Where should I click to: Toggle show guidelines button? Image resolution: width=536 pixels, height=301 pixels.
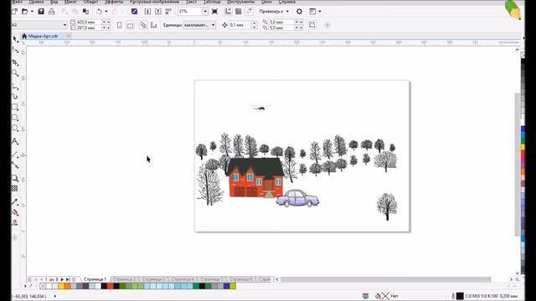click(250, 11)
